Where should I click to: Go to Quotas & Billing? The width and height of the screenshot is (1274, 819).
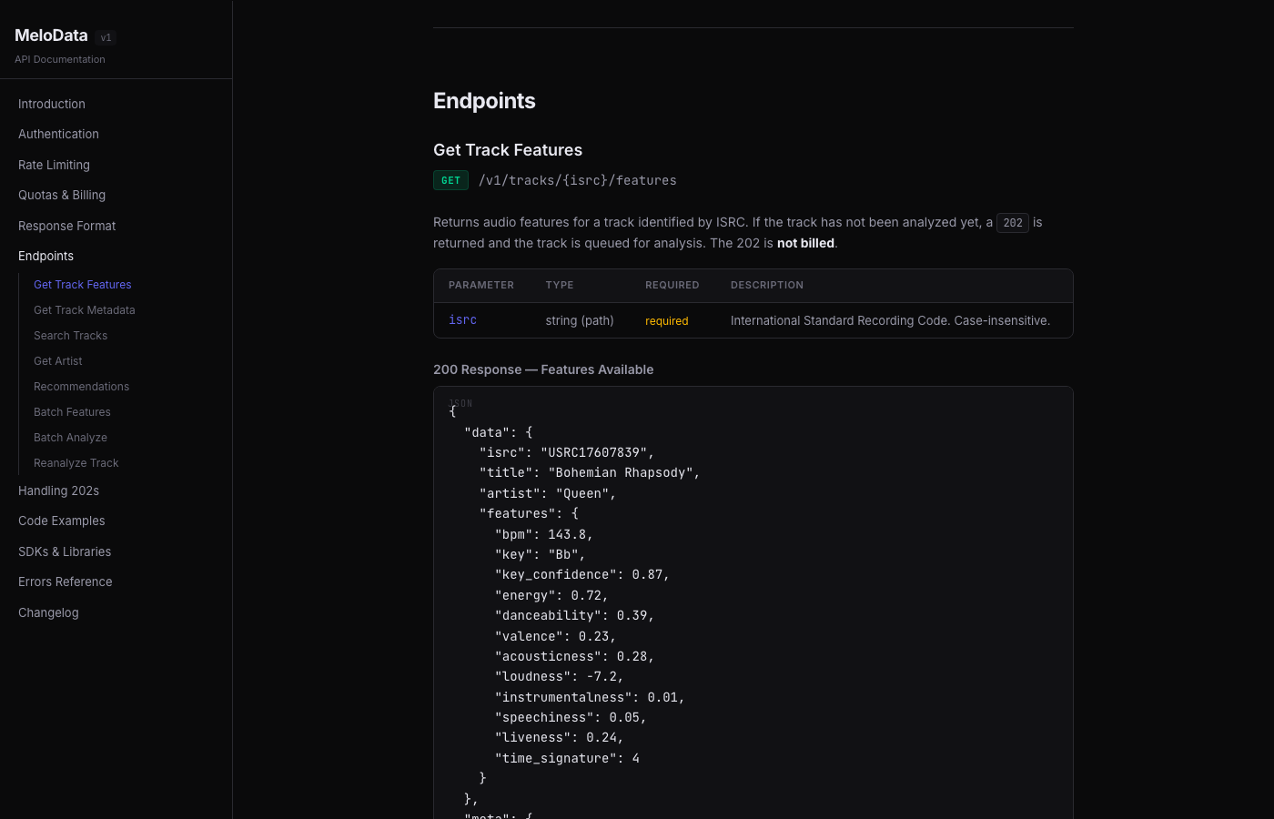(x=62, y=195)
